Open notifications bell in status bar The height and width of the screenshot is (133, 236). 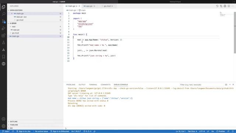click(x=233, y=132)
